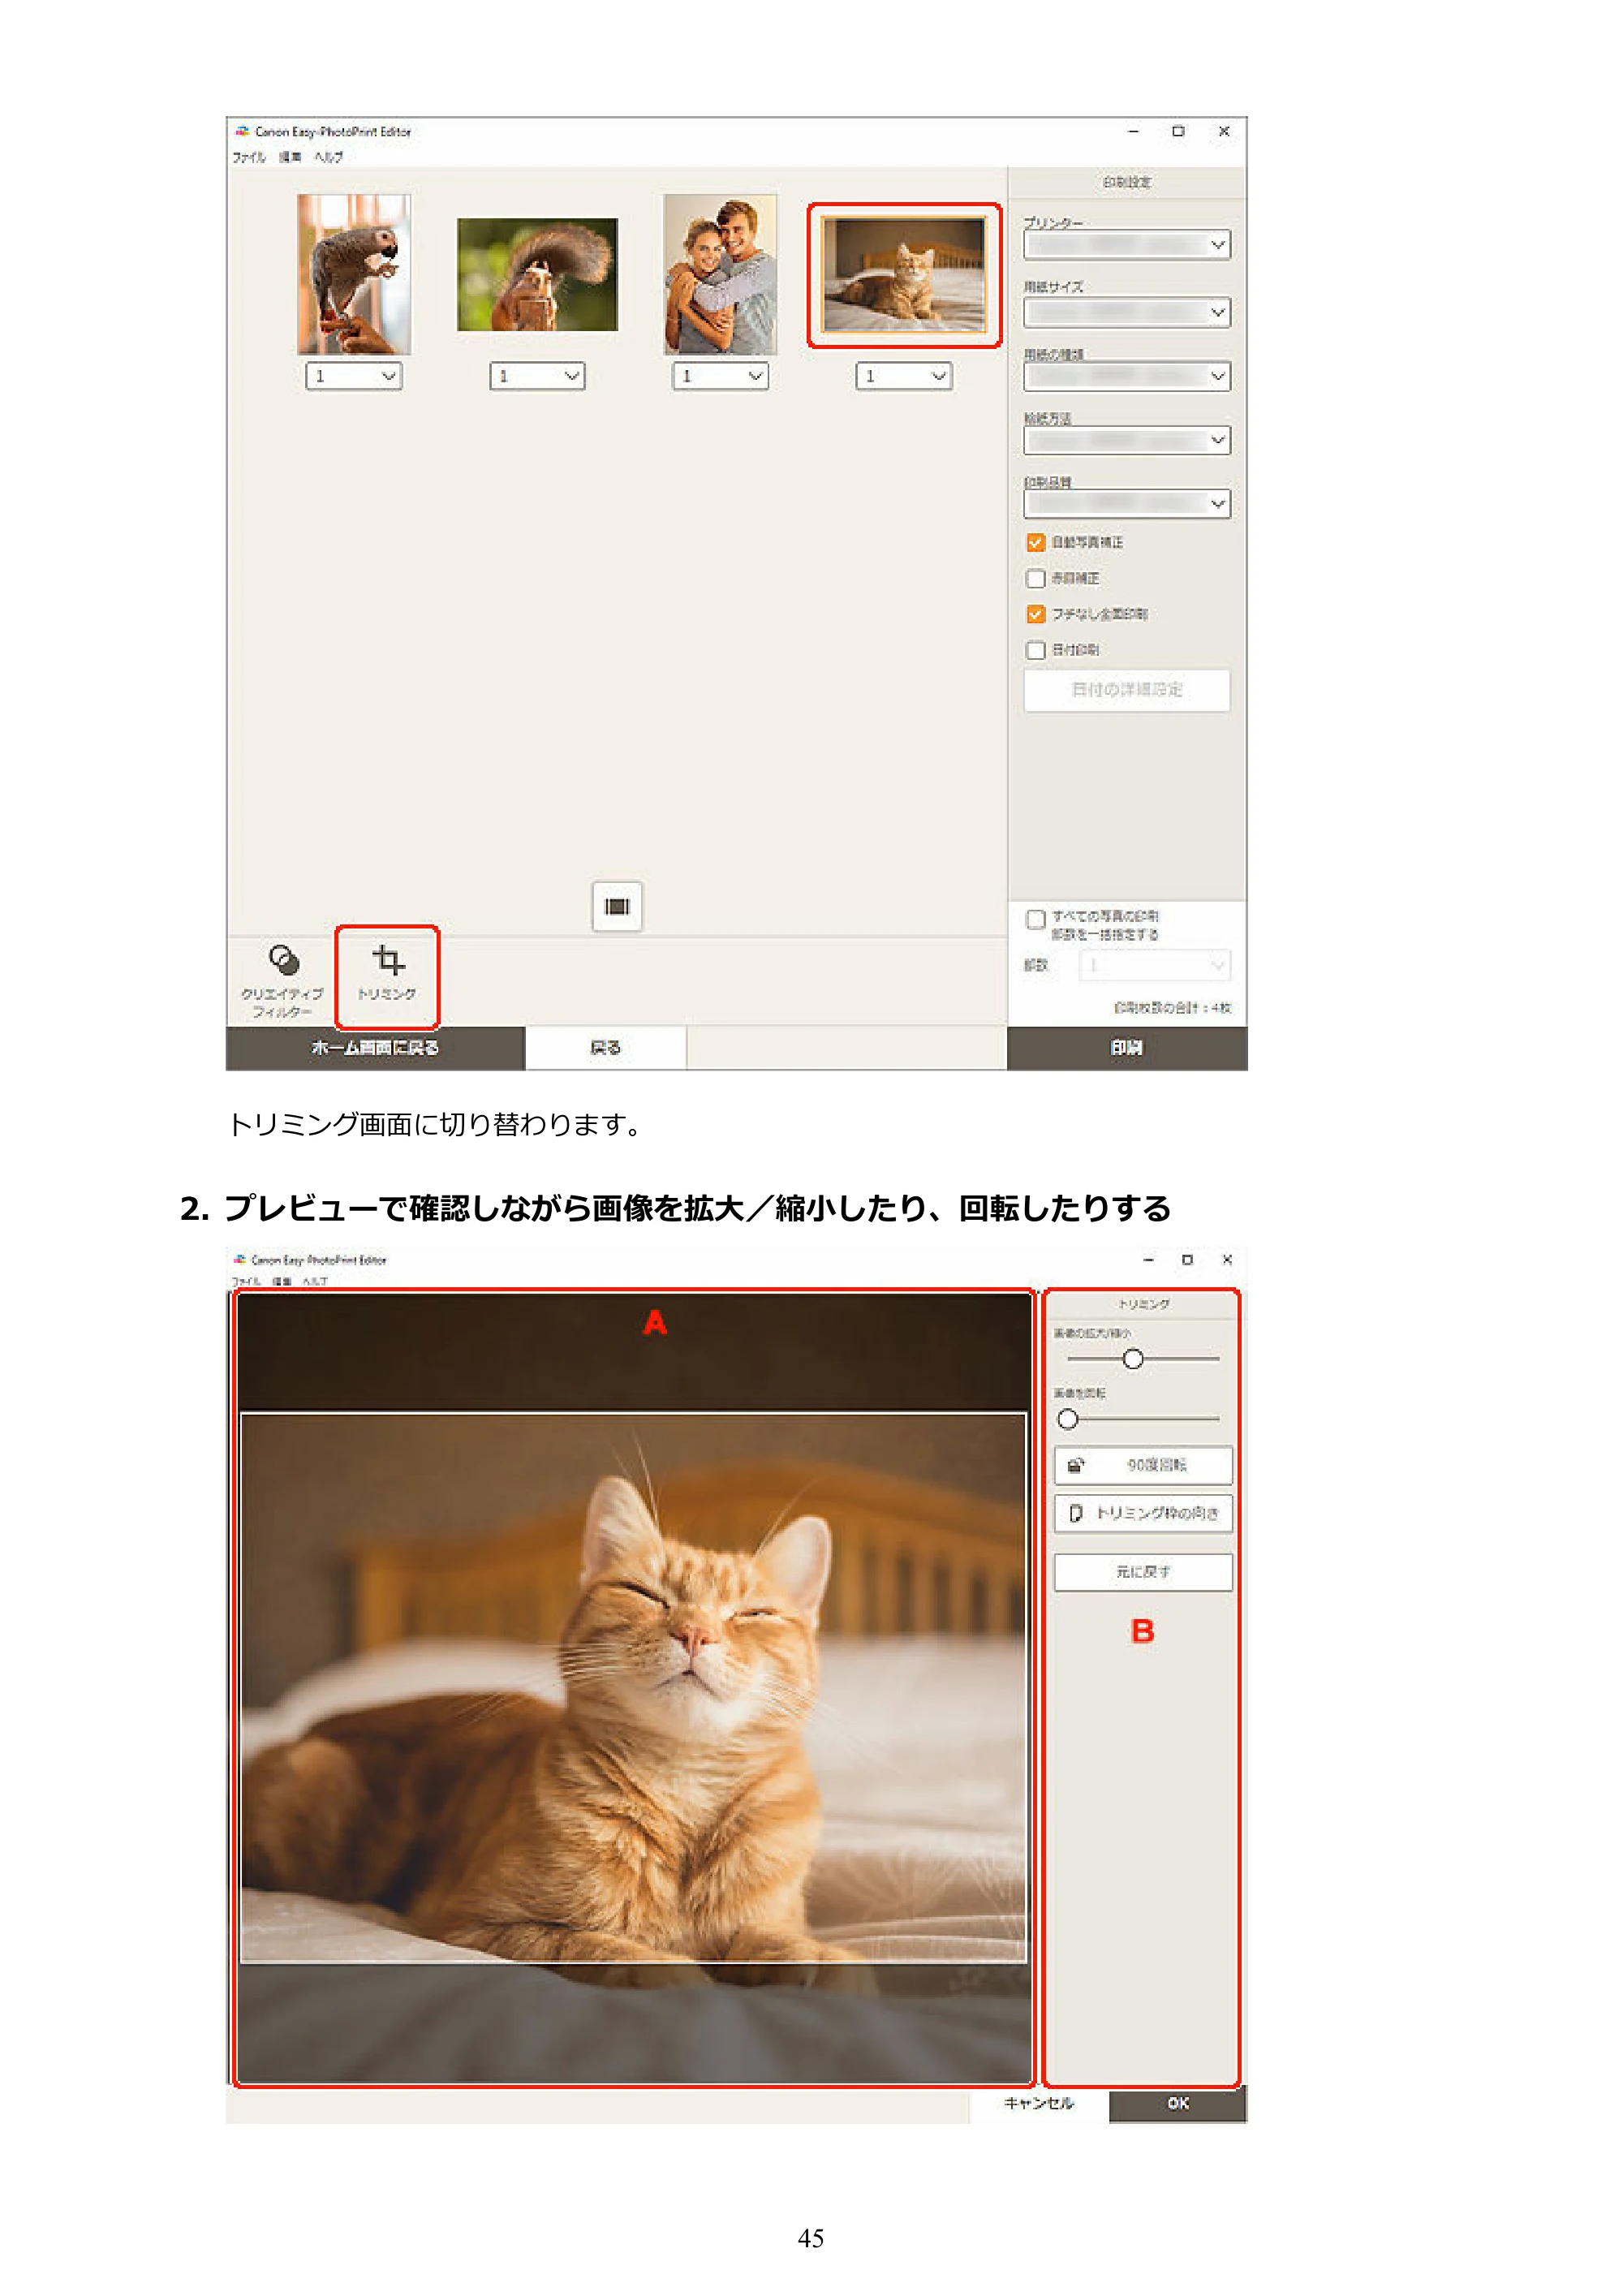This screenshot has height=2296, width=1623.
Task: Open copies dropdown under cat photo
Action: tap(904, 376)
